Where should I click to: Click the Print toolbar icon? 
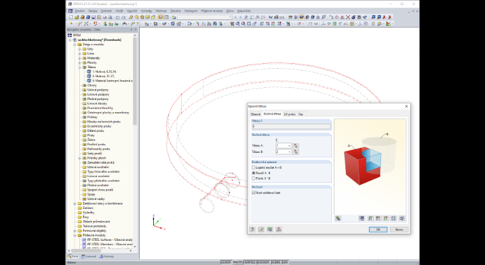click(105, 17)
